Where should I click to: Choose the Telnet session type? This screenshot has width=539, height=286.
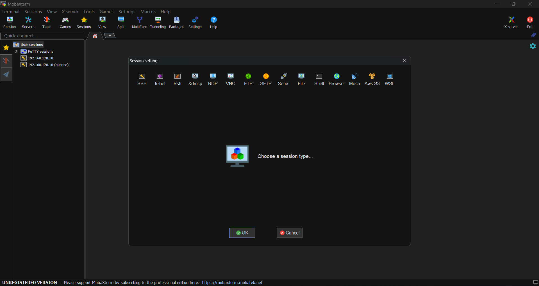[160, 79]
